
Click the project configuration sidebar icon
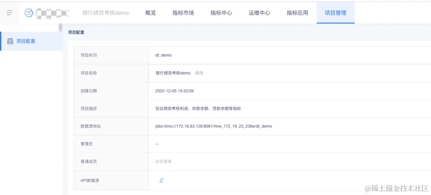10,41
